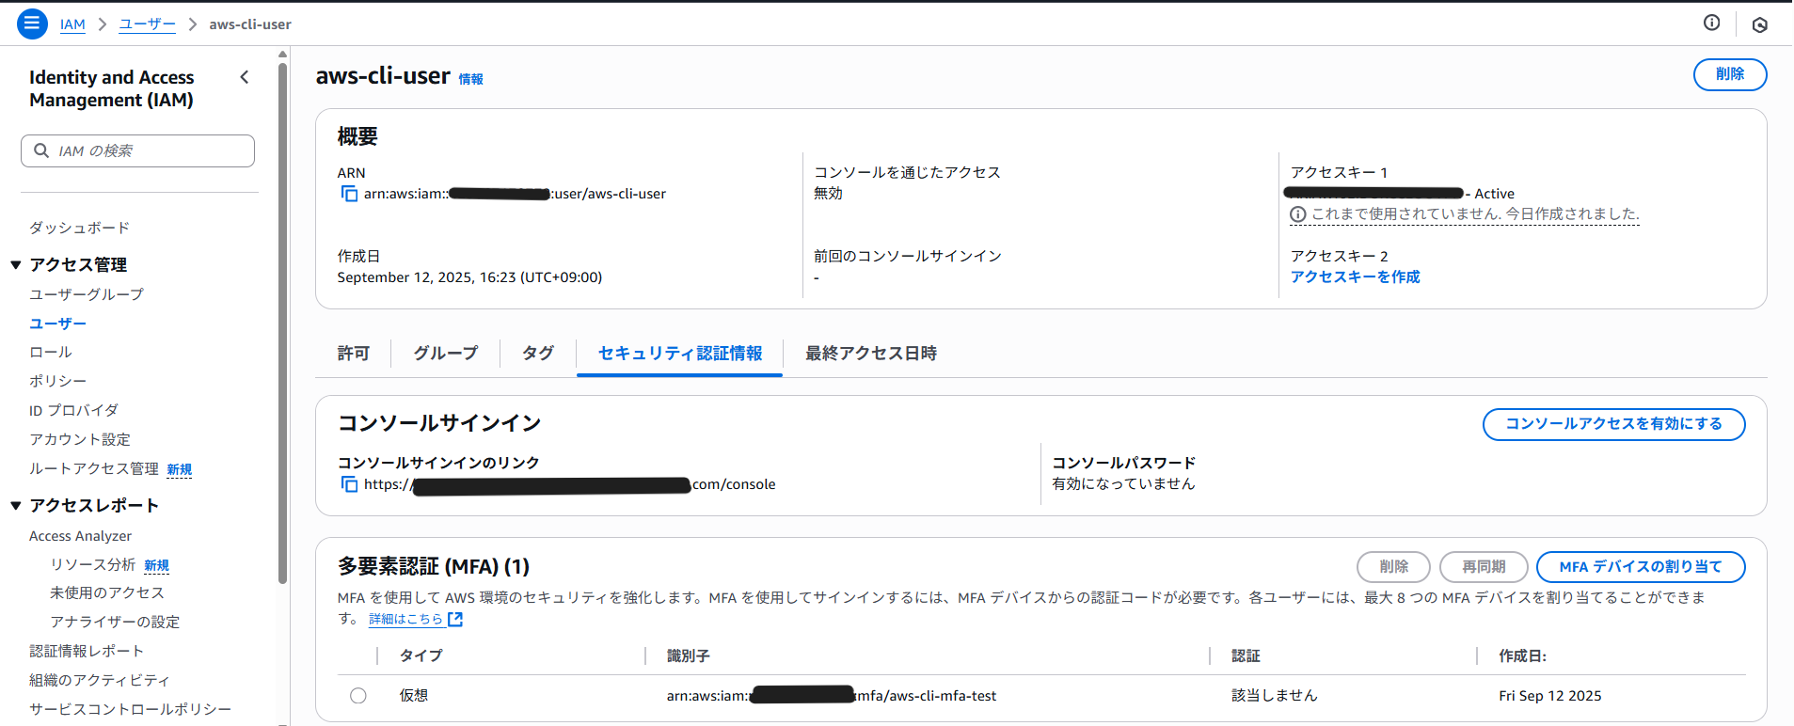Copy the user ARN with the copy icon

coord(349,194)
